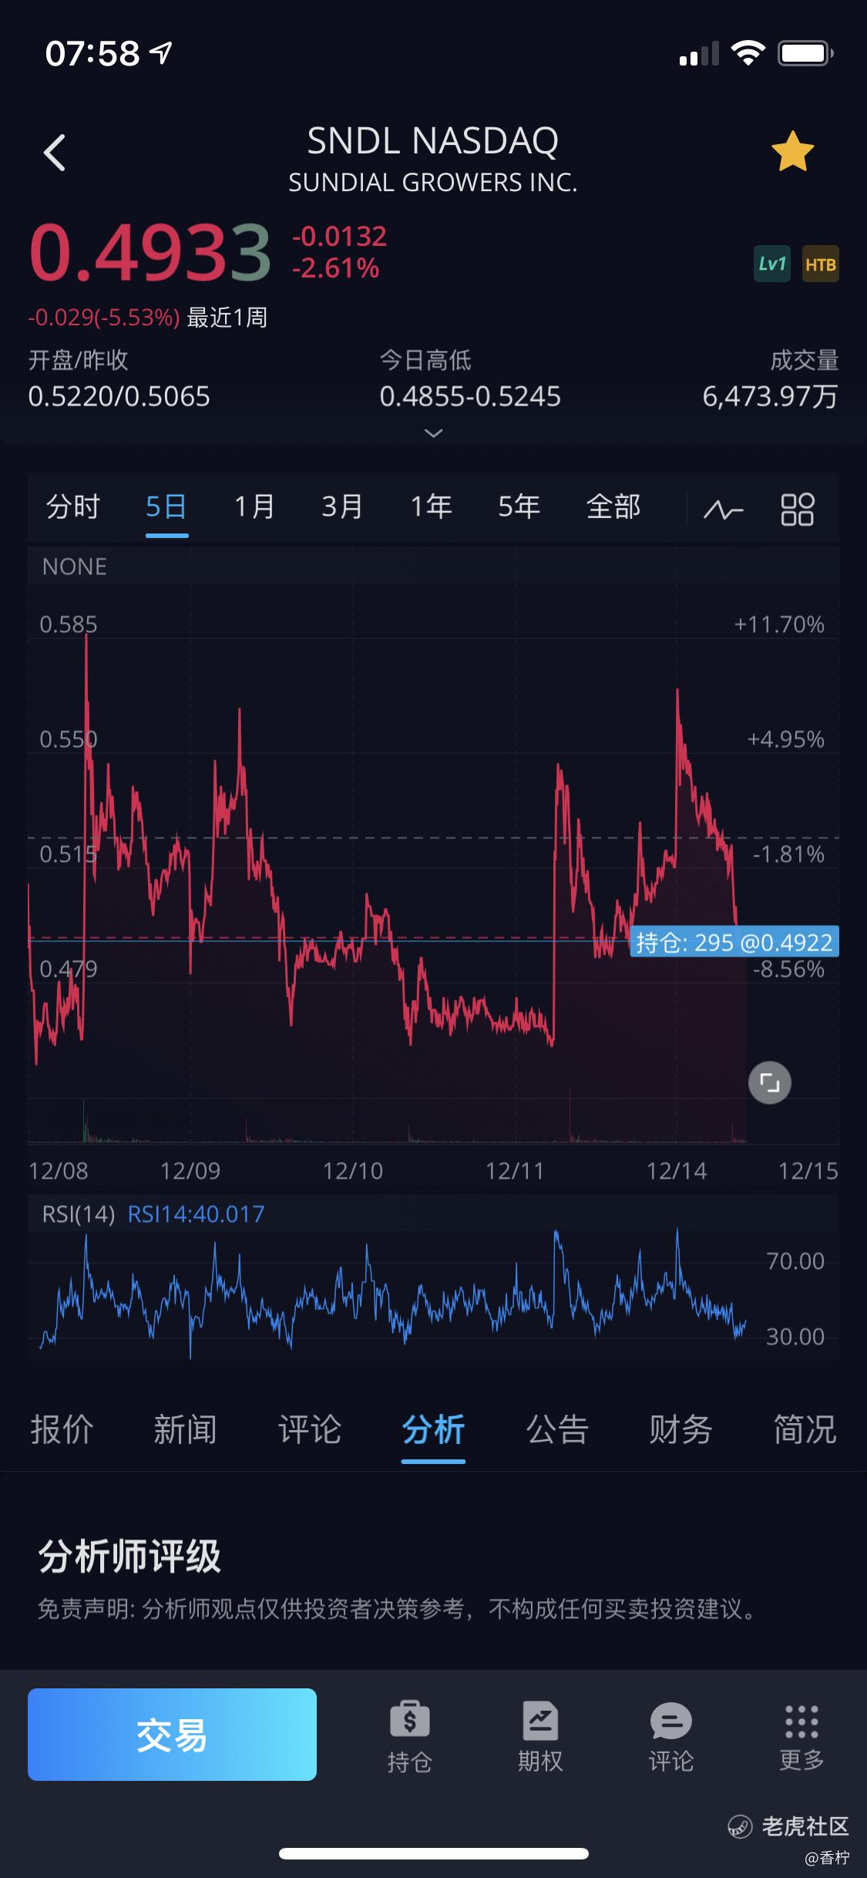Select the 1月 chart range

click(x=254, y=507)
